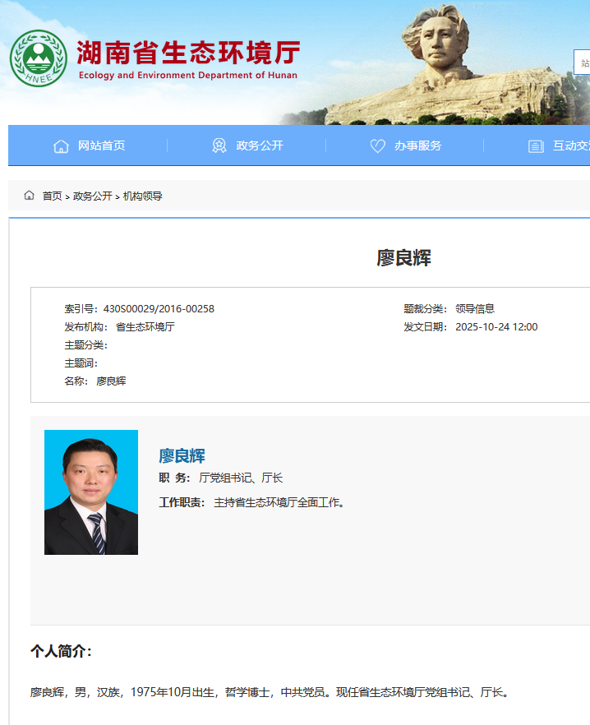Click the house icon beside 网站首页
This screenshot has height=725, width=590.
coord(61,146)
